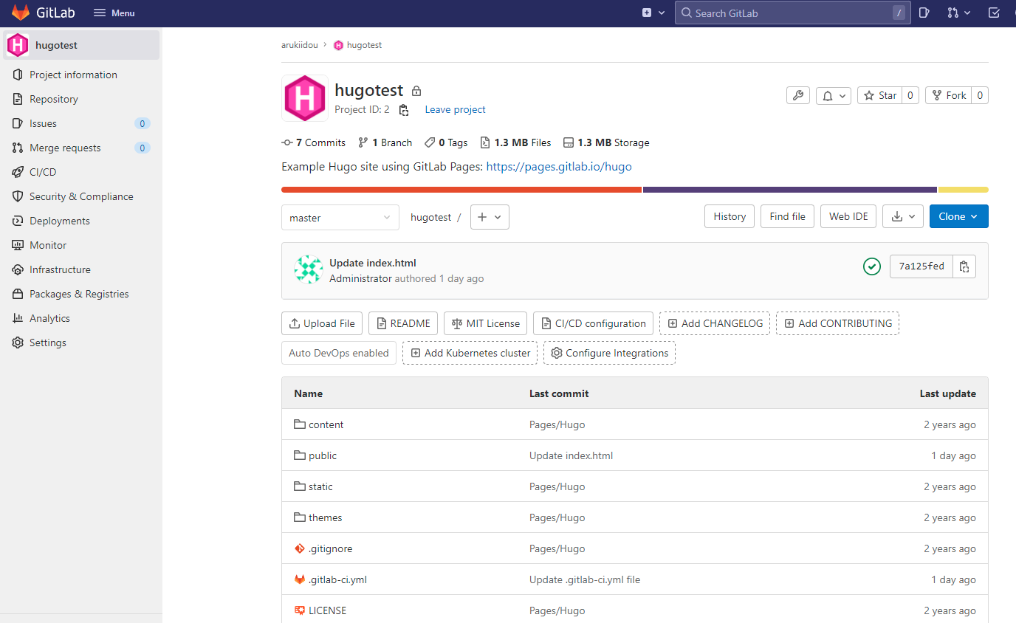Viewport: 1016px width, 623px height.
Task: Click Leave project link
Action: [x=455, y=109]
